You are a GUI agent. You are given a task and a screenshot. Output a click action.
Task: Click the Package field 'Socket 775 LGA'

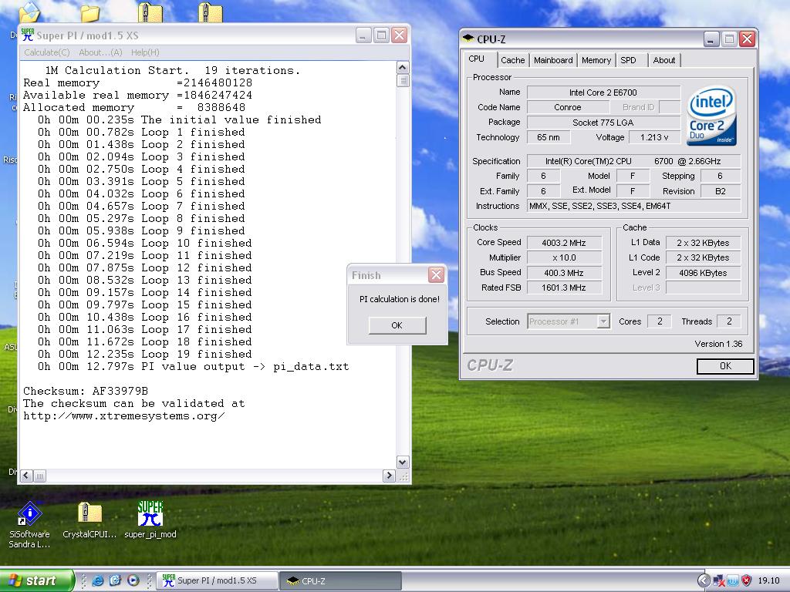point(603,123)
